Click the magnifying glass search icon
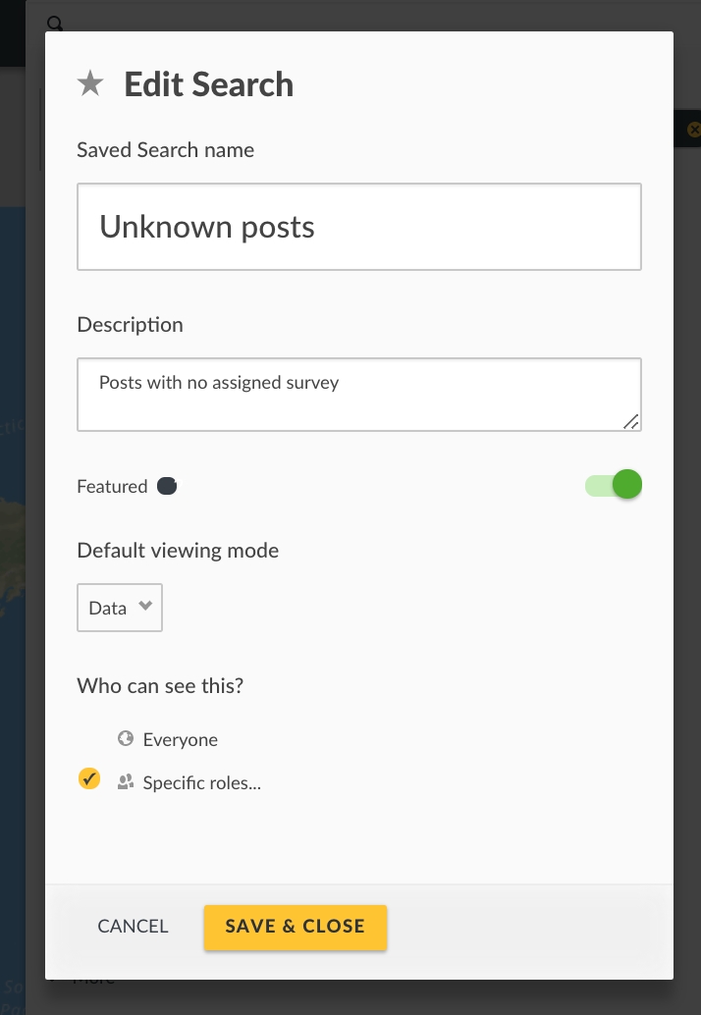The width and height of the screenshot is (701, 1015). (x=55, y=23)
